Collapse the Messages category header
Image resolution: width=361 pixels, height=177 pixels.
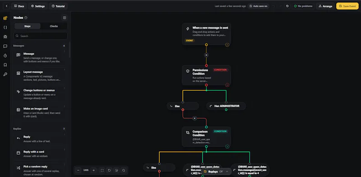tap(39, 46)
